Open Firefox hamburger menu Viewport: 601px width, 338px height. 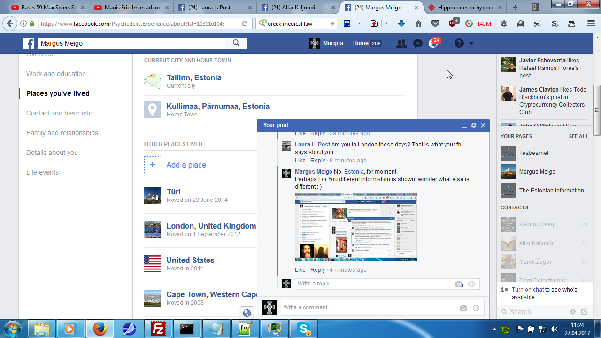pos(591,23)
